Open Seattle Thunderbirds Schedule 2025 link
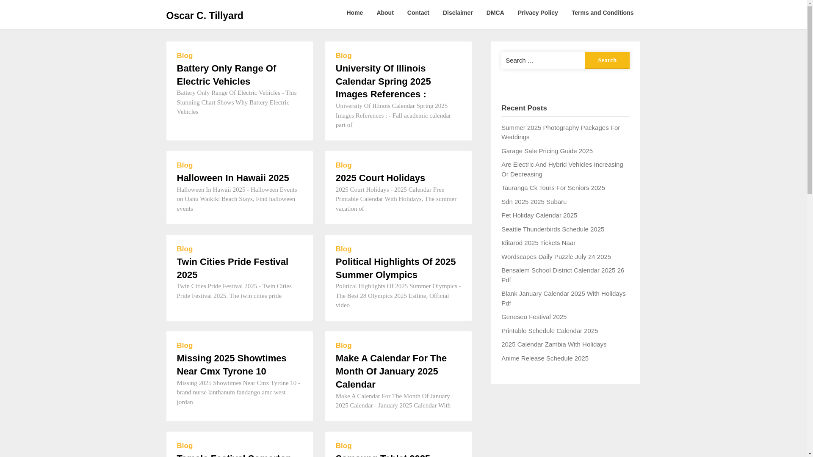 [x=553, y=229]
